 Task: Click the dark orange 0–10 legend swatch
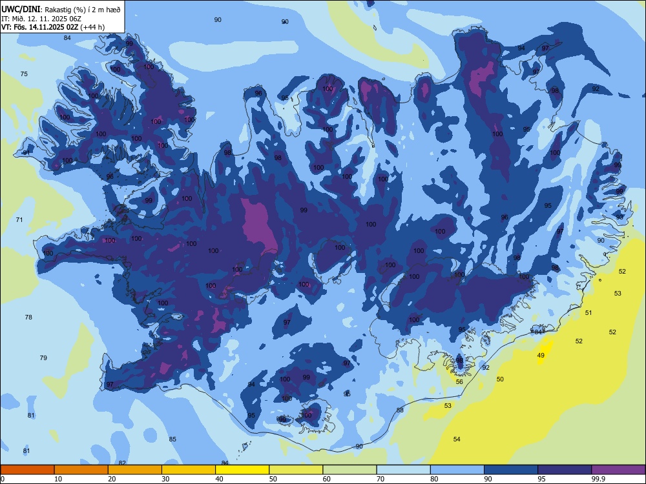coord(27,470)
